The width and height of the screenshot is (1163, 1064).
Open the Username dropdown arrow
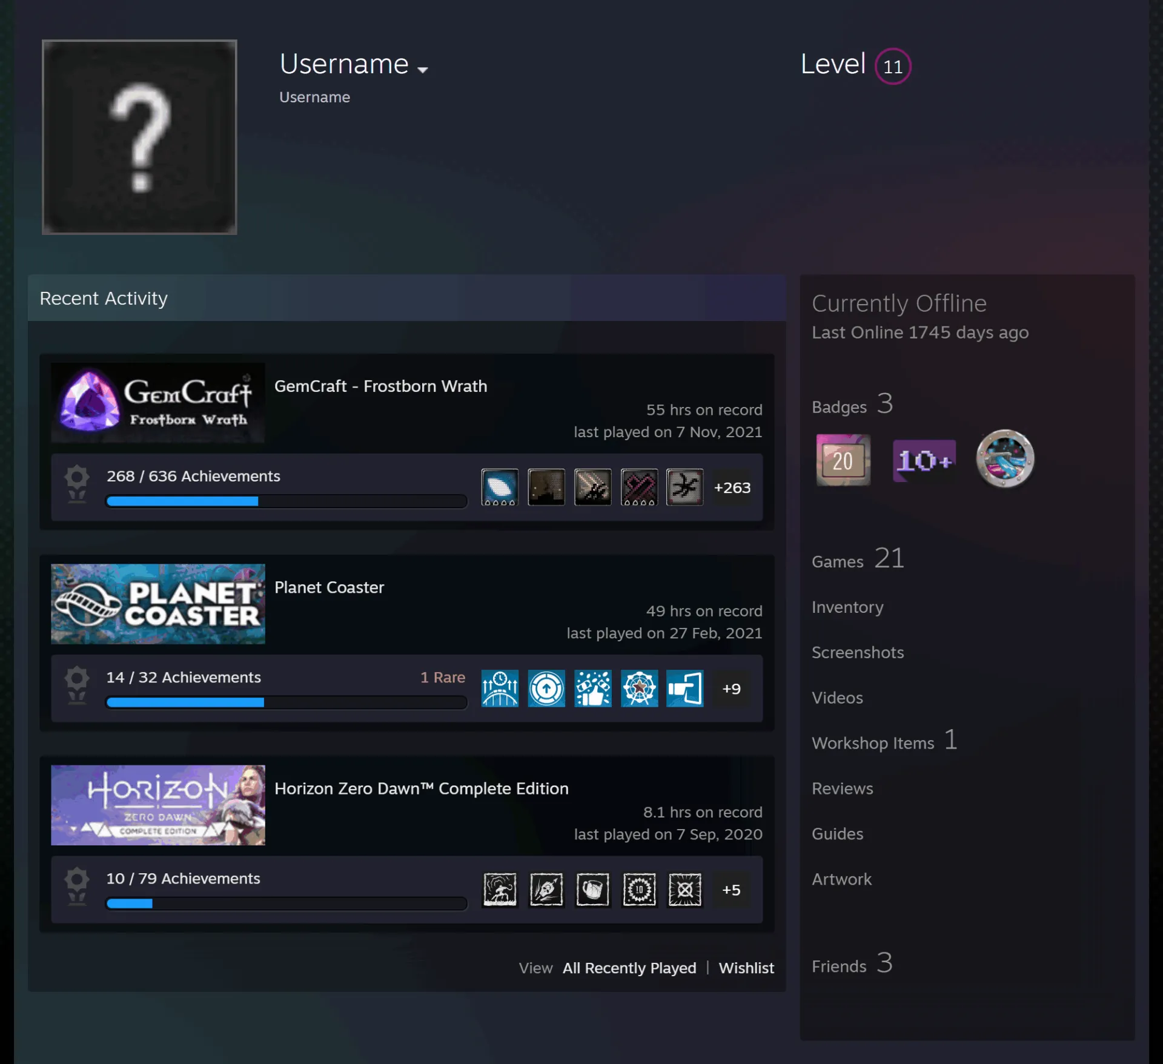[423, 70]
